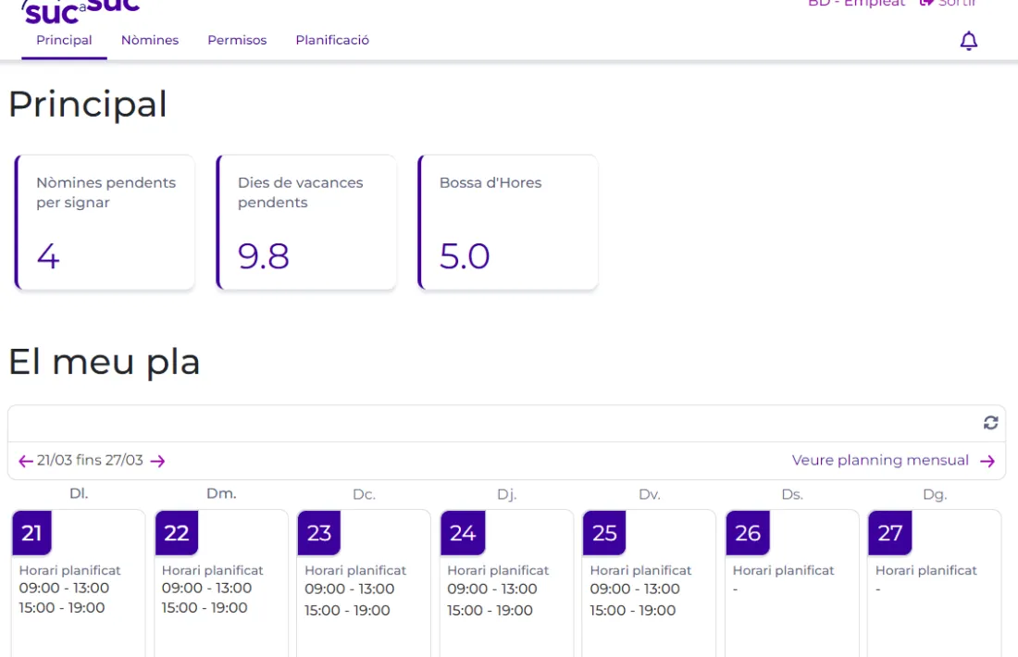
Task: Open the Principal tab
Action: click(64, 41)
